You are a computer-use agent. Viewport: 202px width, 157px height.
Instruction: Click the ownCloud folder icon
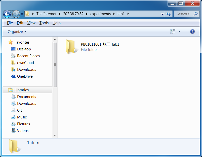coord(13,62)
